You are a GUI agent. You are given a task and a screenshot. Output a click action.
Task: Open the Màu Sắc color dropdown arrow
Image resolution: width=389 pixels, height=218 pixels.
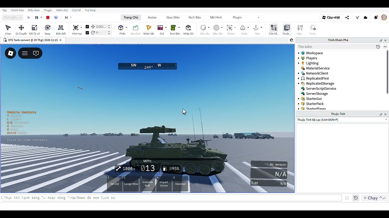222,28
